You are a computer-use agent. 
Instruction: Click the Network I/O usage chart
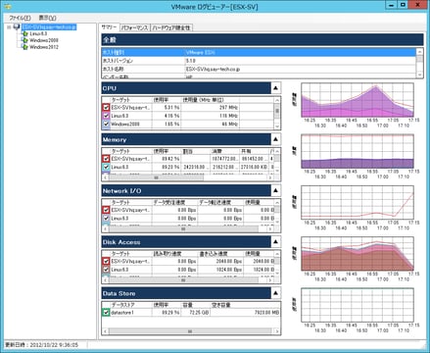pos(358,203)
